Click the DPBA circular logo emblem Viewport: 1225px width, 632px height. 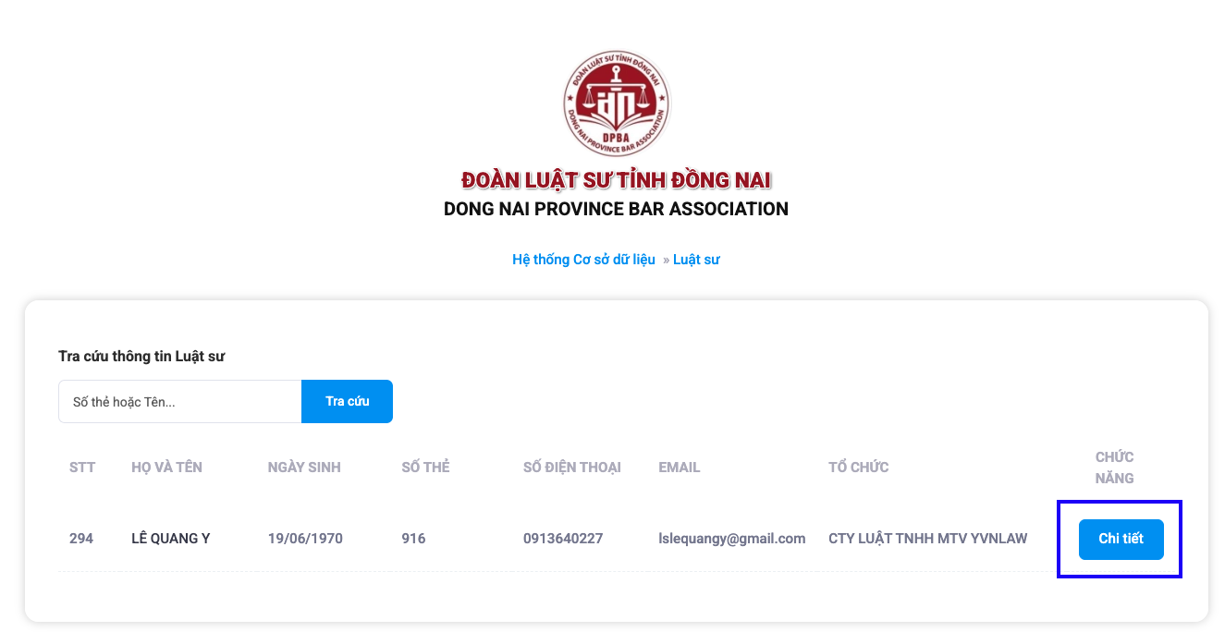[x=615, y=103]
